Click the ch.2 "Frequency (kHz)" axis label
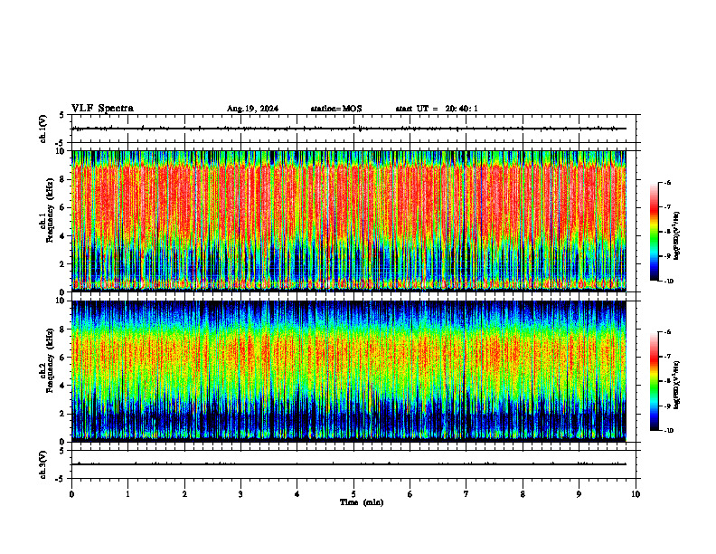This screenshot has width=716, height=554. tap(50, 360)
